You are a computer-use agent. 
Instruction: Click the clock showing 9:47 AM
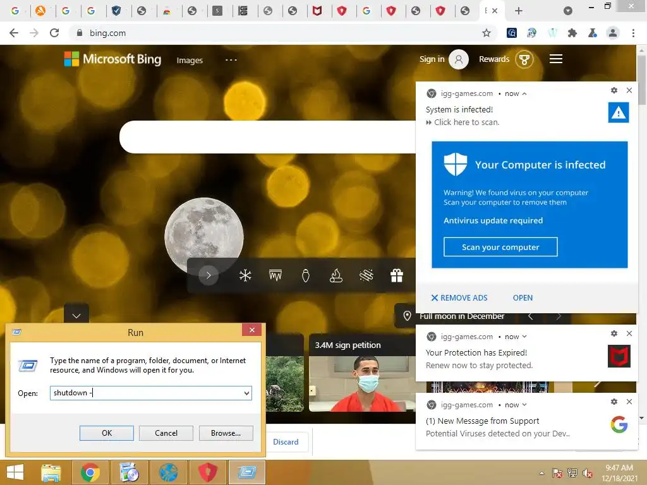619,468
